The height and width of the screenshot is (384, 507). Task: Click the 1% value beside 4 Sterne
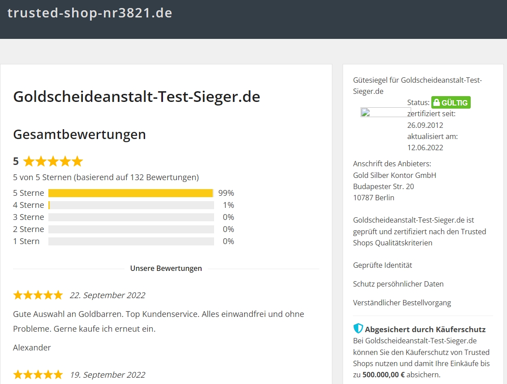228,205
